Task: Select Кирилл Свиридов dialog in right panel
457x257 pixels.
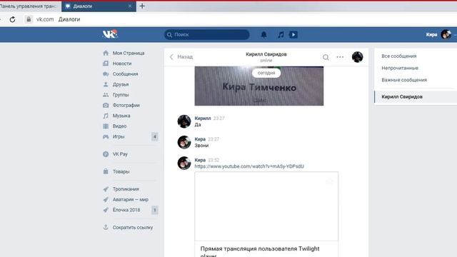Action: tap(416, 97)
